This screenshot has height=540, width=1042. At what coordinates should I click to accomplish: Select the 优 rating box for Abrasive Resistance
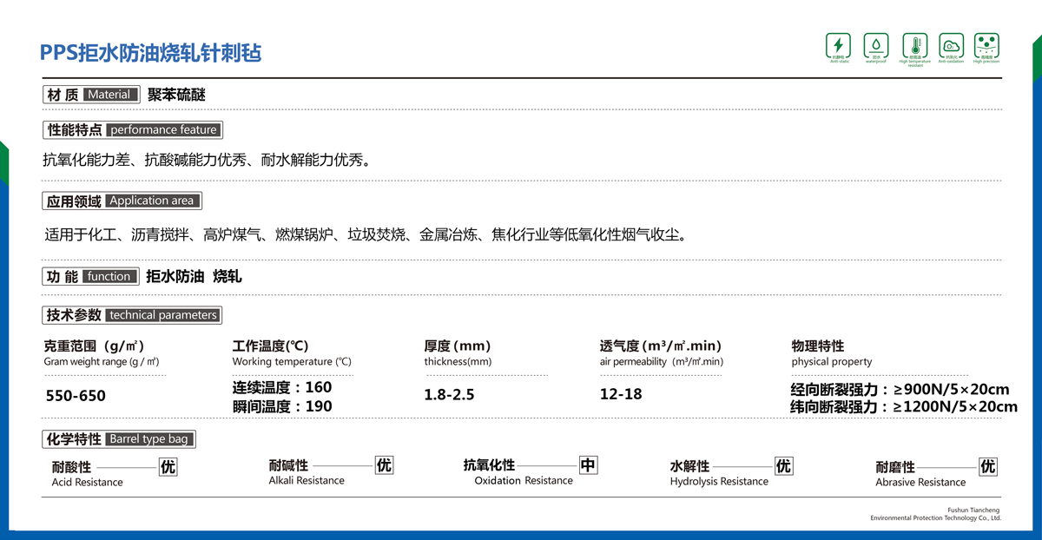click(988, 466)
